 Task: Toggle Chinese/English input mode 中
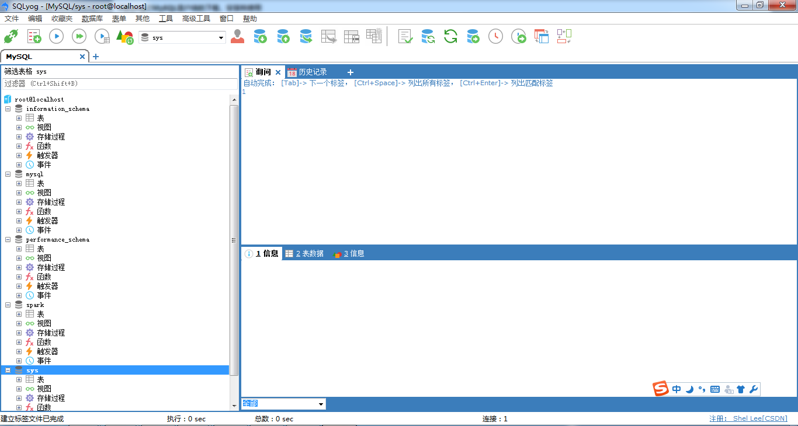676,389
